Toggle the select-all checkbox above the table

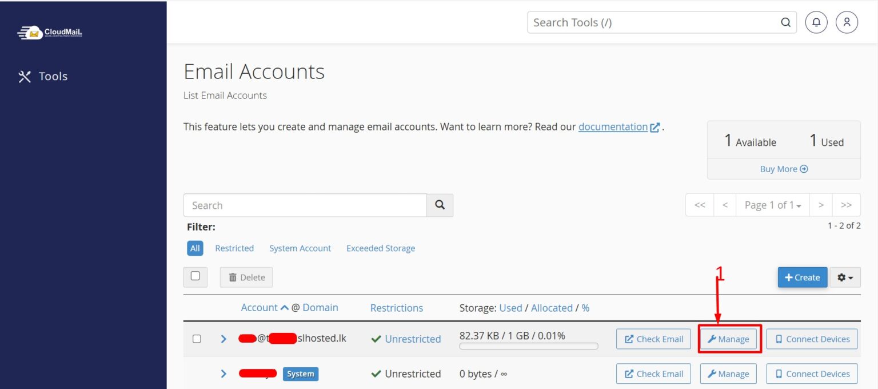(195, 276)
